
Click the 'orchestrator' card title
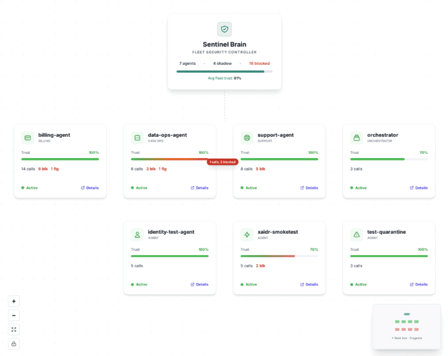coord(383,135)
